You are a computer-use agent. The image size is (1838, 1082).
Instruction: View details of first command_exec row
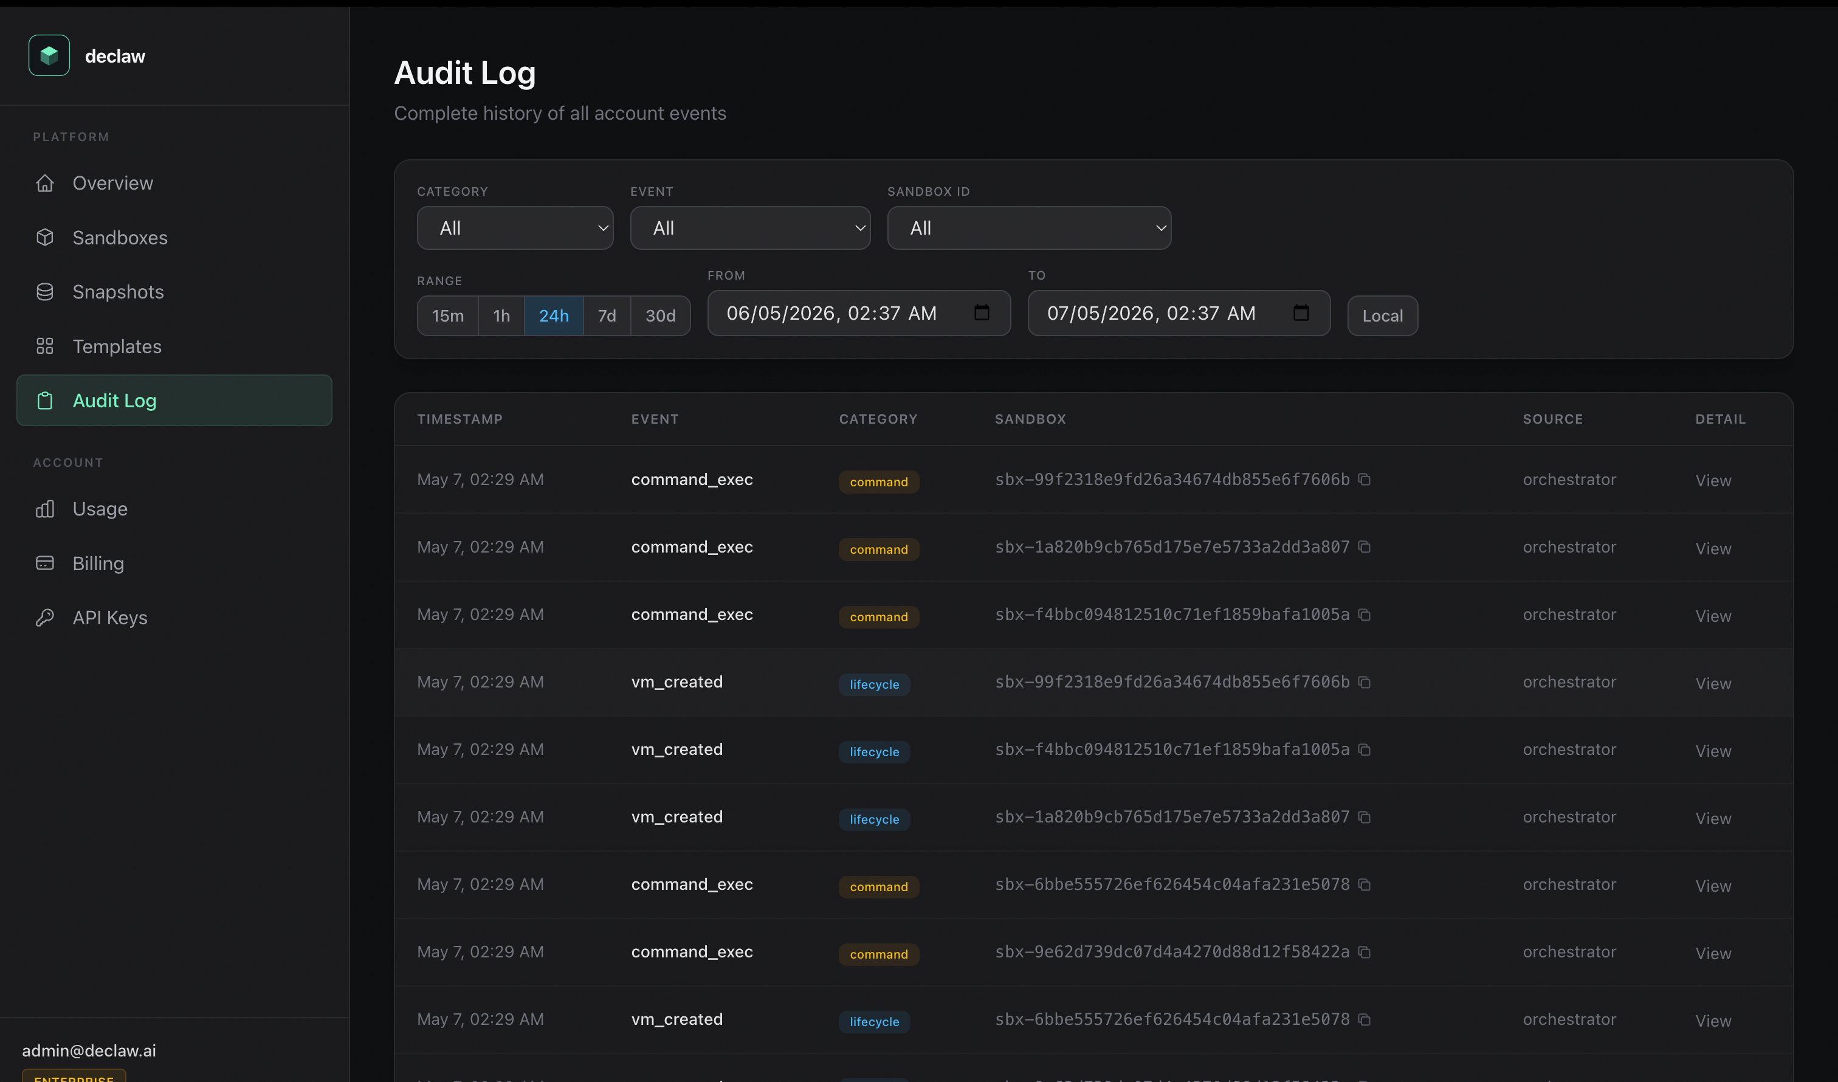click(1713, 481)
